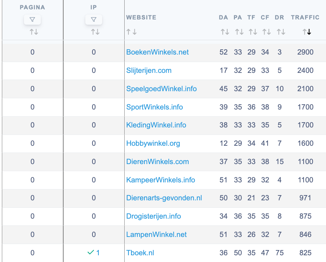Select the TRAFFIC column header
Viewport: 326px width, 262px height.
tap(305, 17)
